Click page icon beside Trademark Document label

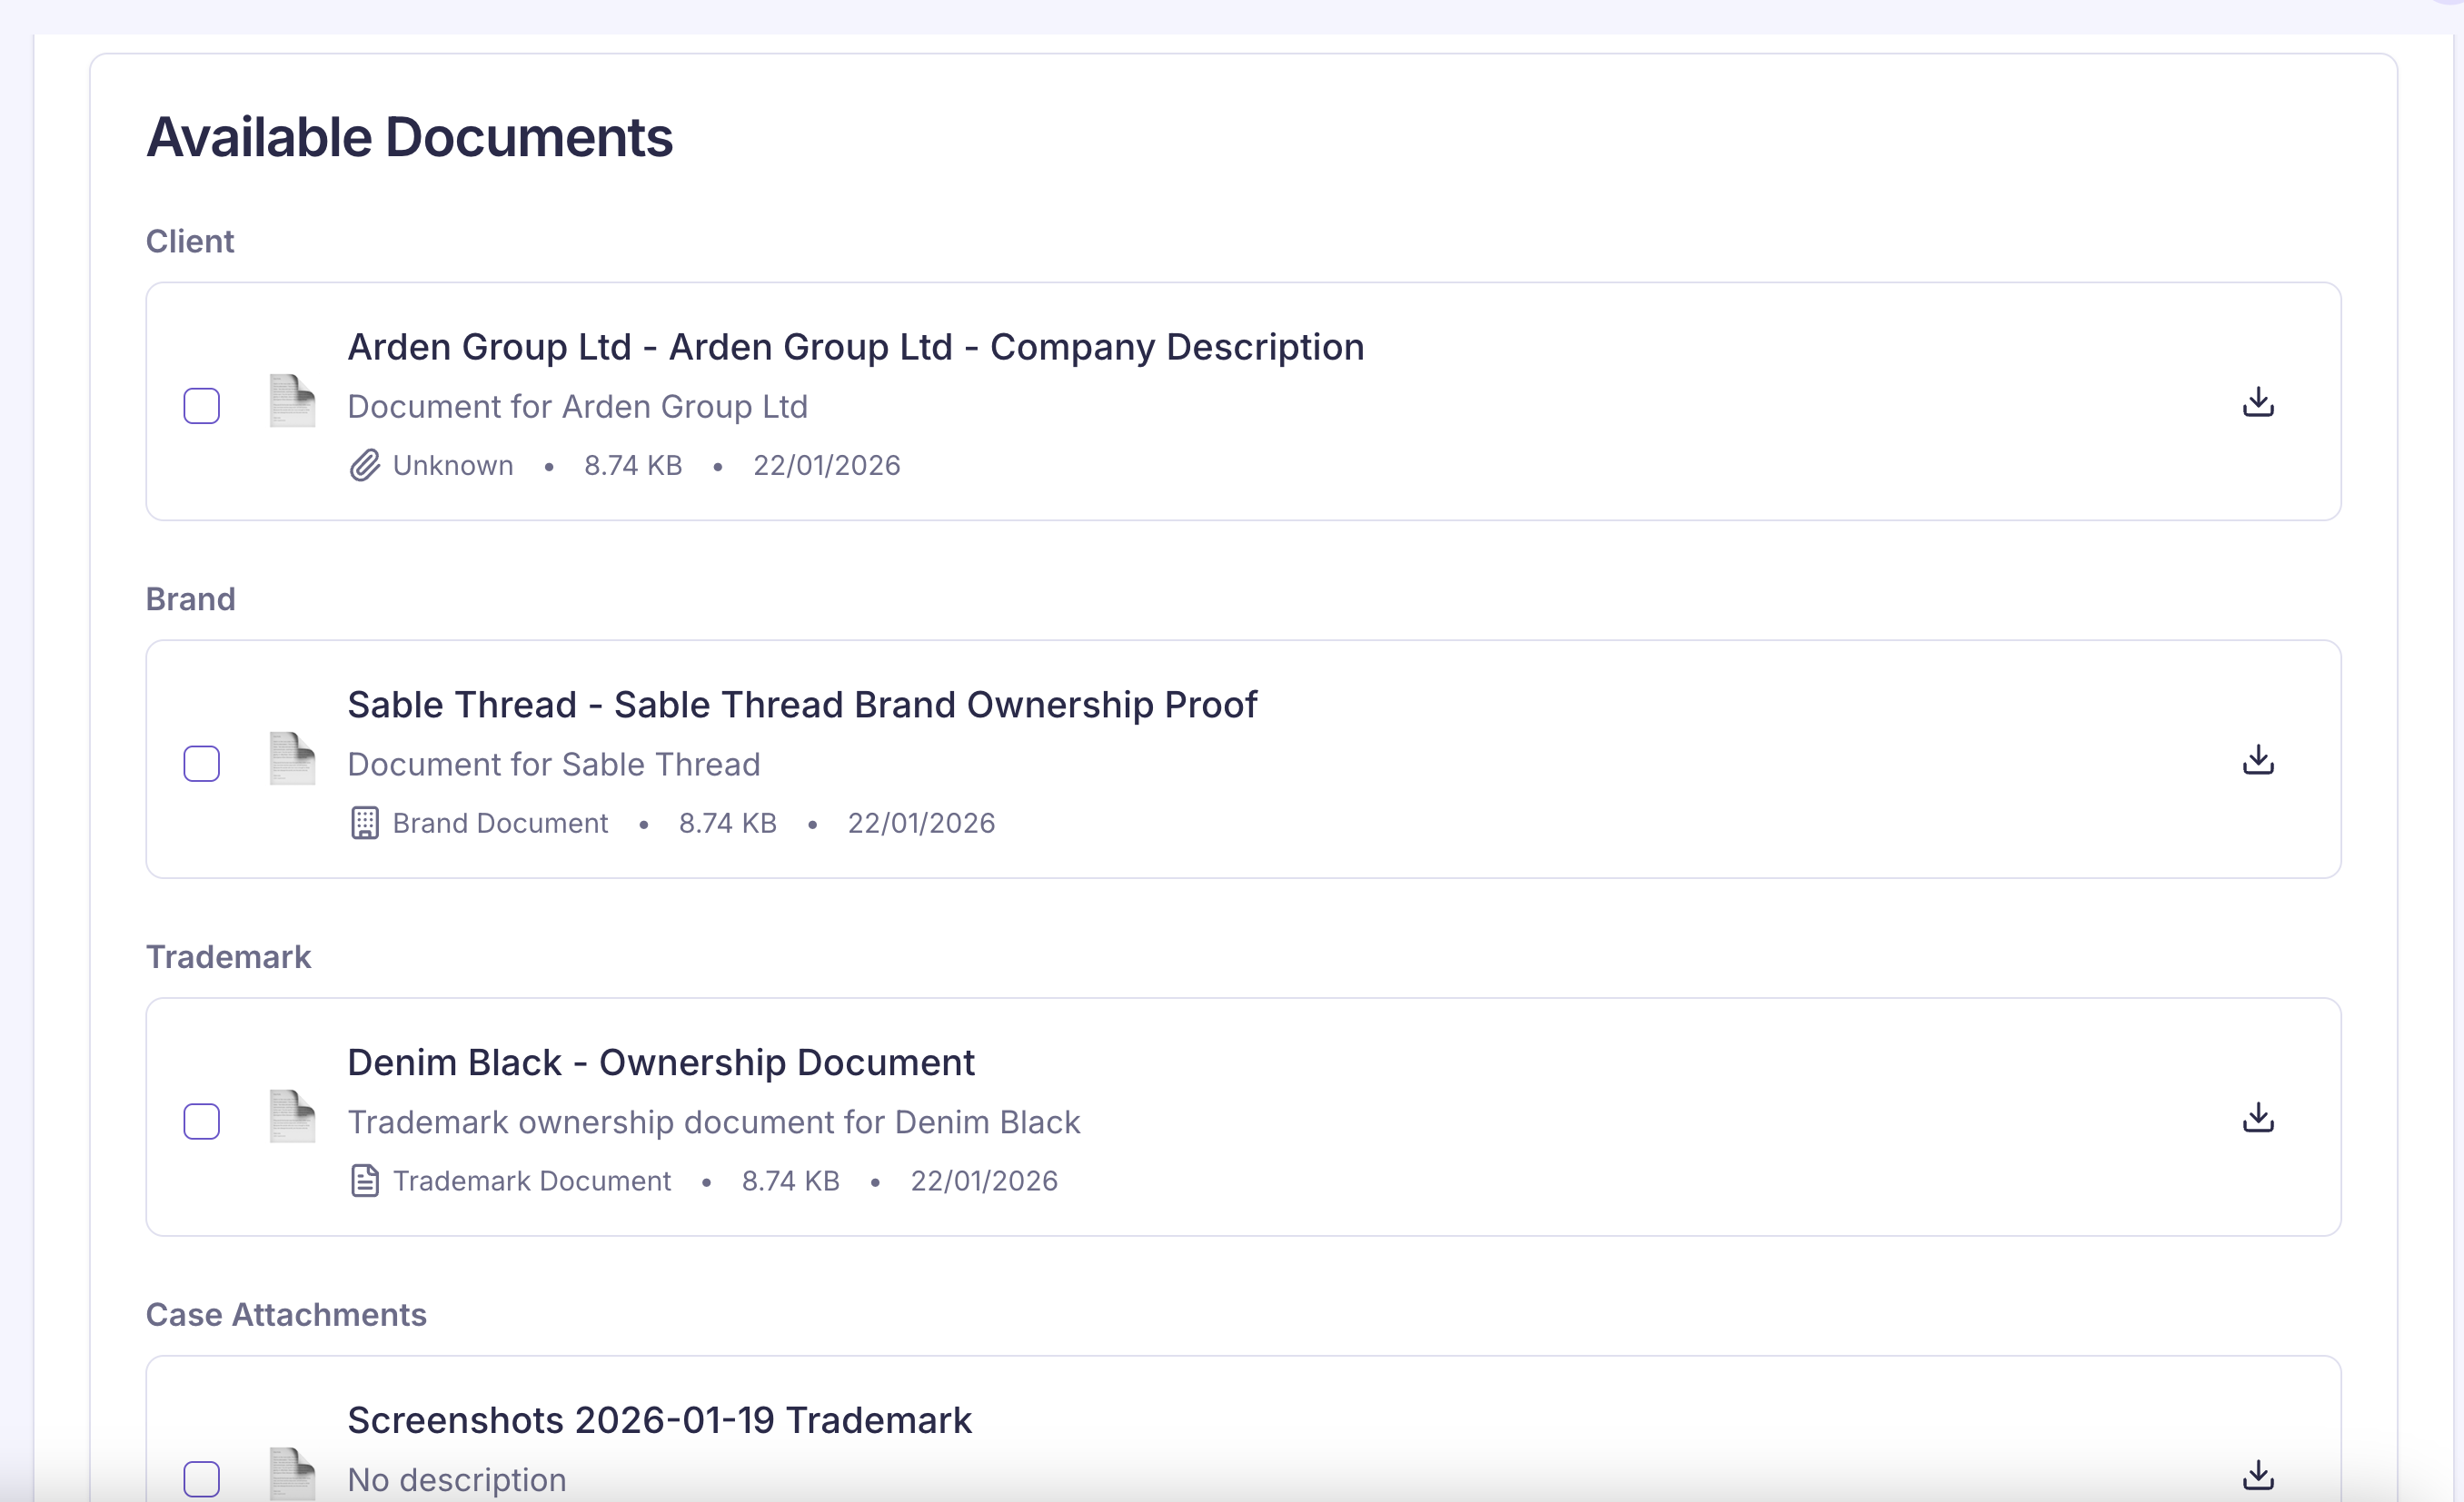(365, 1181)
